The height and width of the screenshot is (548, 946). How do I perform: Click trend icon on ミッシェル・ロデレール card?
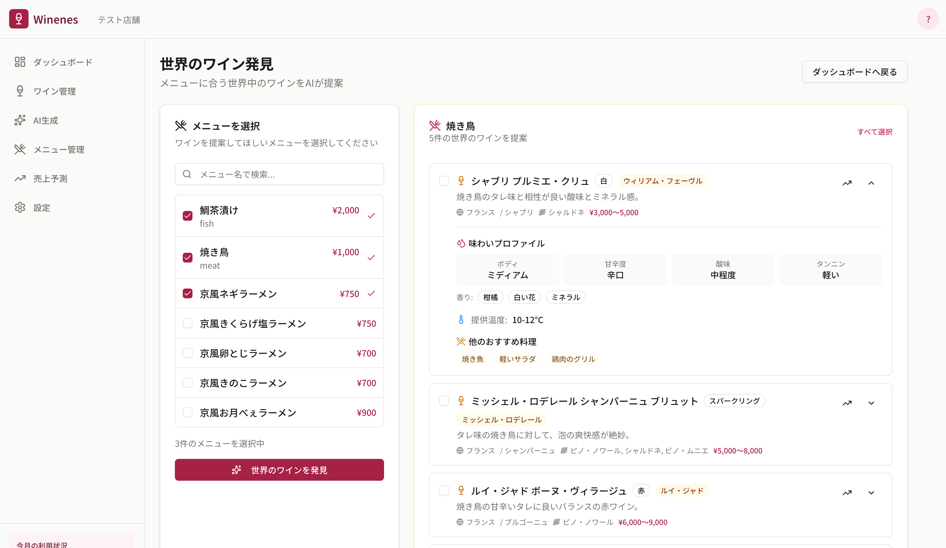pyautogui.click(x=847, y=403)
